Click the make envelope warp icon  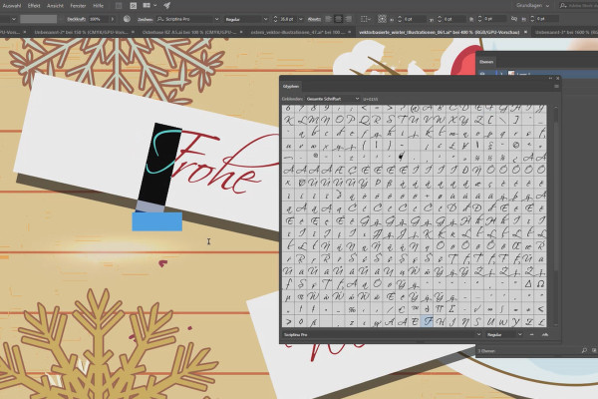[x=364, y=19]
